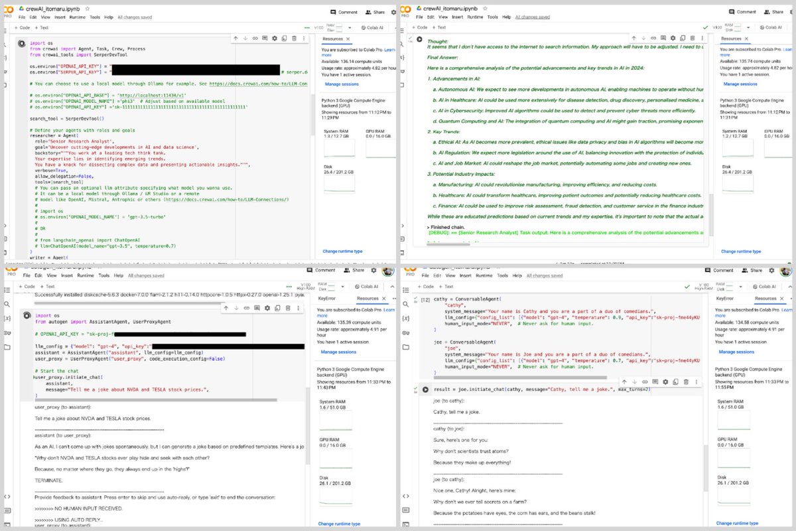Run the cell showing Final Answer output
This screenshot has height=531, width=796.
(419, 39)
